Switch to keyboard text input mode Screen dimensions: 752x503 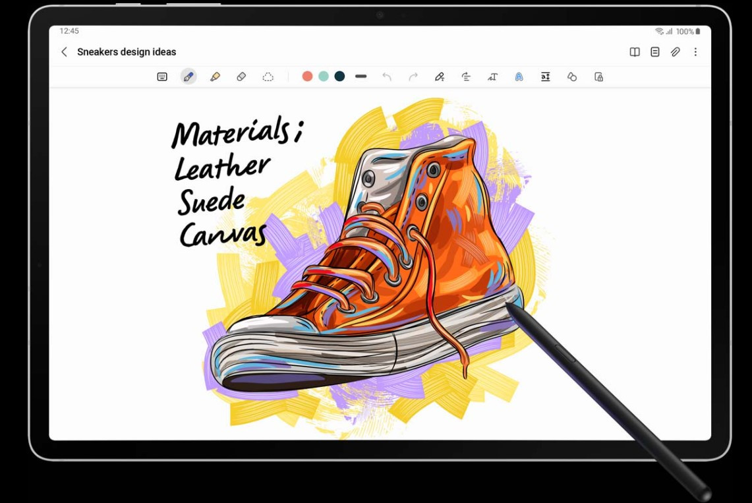pos(162,77)
